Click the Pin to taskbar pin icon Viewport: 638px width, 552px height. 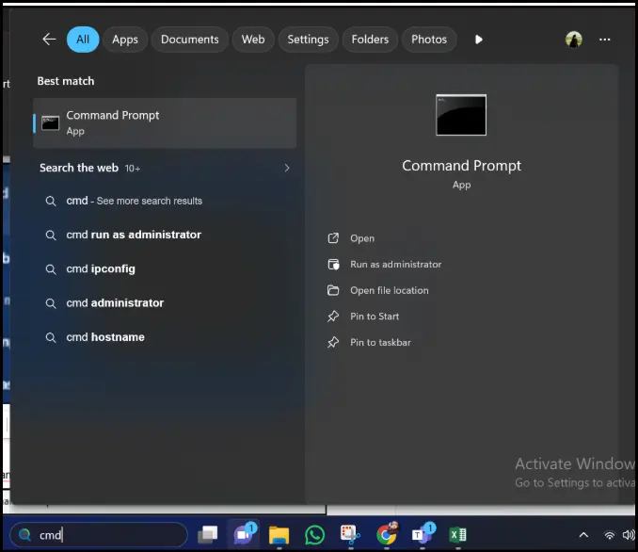click(x=333, y=342)
